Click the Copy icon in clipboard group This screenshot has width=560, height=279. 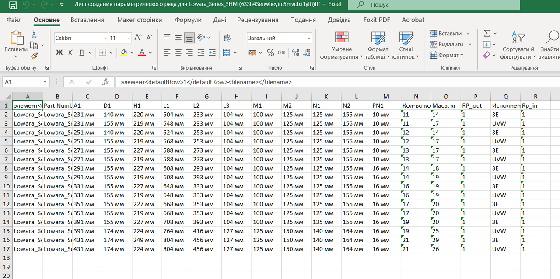click(x=34, y=45)
